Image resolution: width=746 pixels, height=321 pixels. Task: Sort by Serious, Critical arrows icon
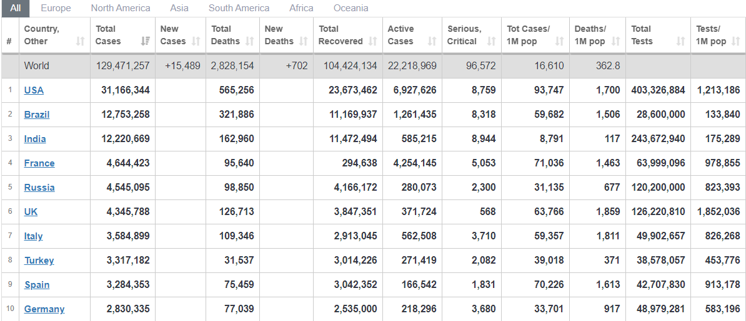491,41
